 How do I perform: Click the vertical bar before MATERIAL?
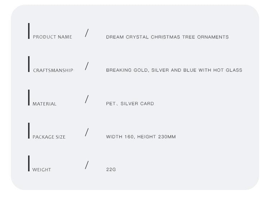pyautogui.click(x=29, y=98)
